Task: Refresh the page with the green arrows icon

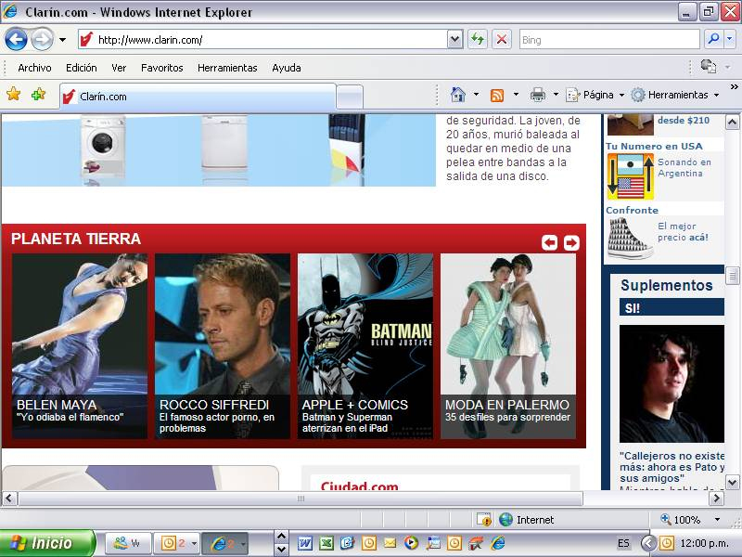Action: [478, 39]
